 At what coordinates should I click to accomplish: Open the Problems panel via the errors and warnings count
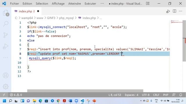point(16,95)
